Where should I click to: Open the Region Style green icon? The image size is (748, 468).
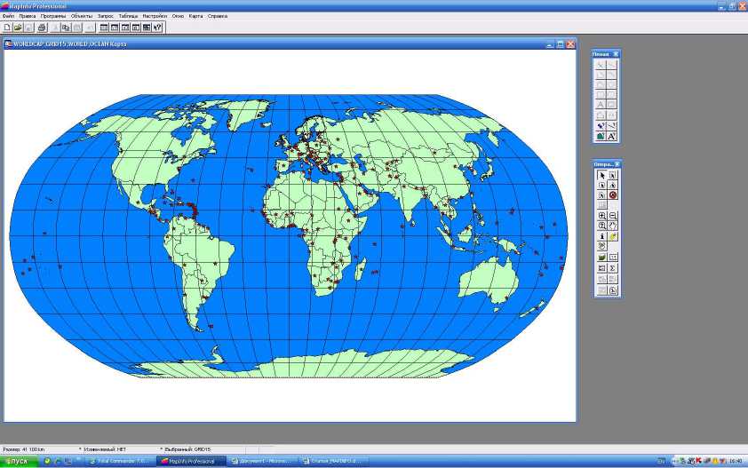point(601,137)
